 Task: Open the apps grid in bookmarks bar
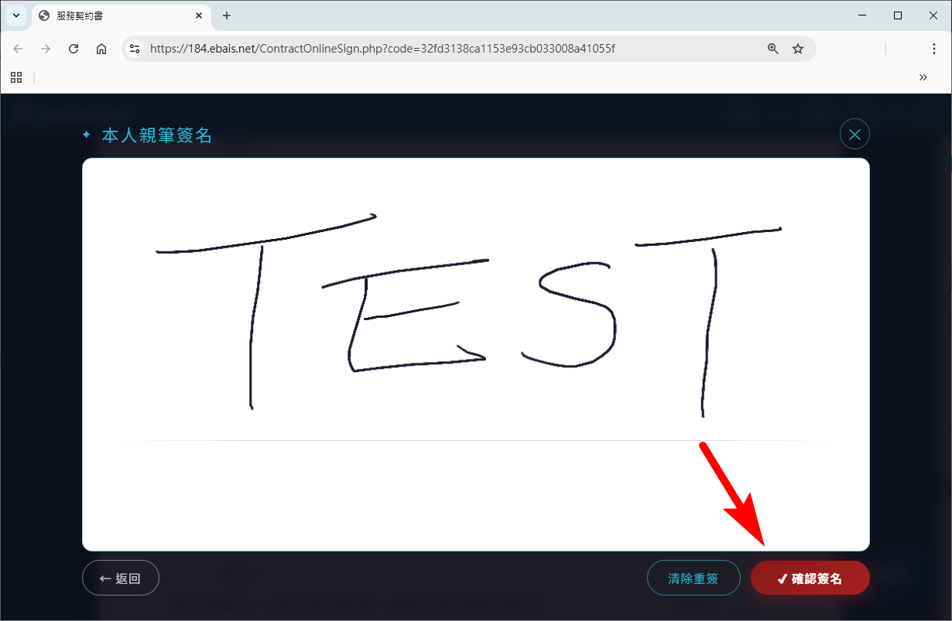tap(16, 77)
